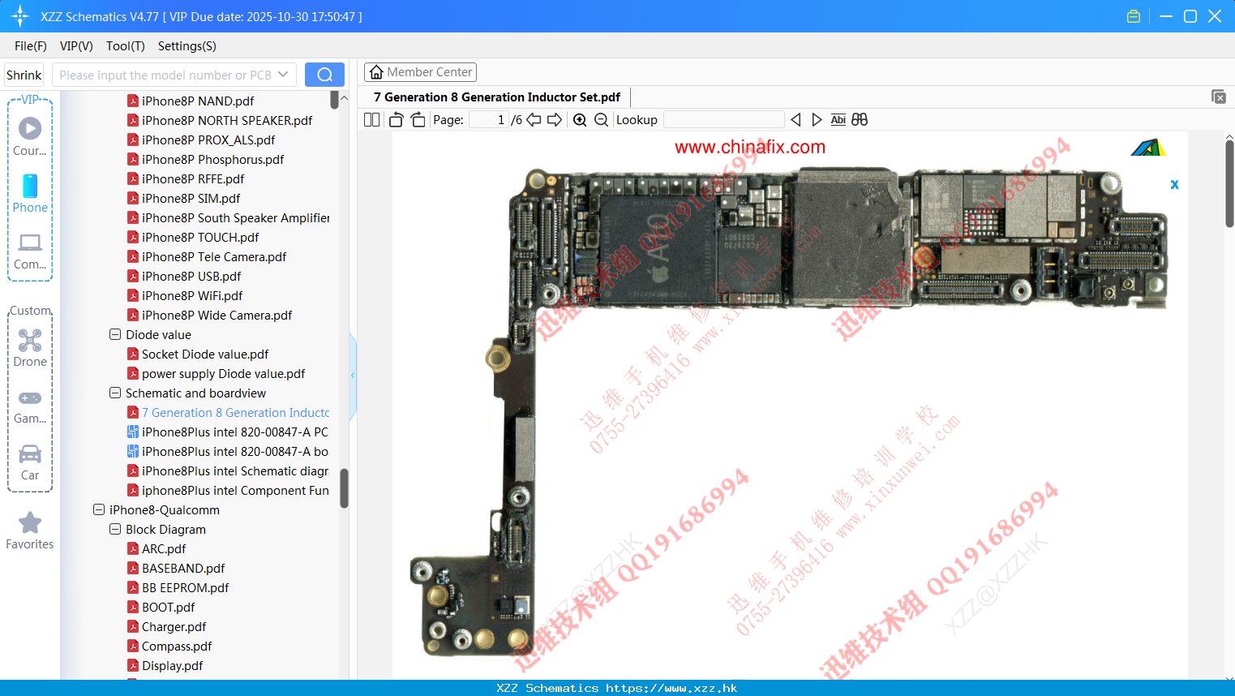Open iPhone8P PROX_ALS.pdf
Screen dimensions: 1235x696
tap(208, 140)
